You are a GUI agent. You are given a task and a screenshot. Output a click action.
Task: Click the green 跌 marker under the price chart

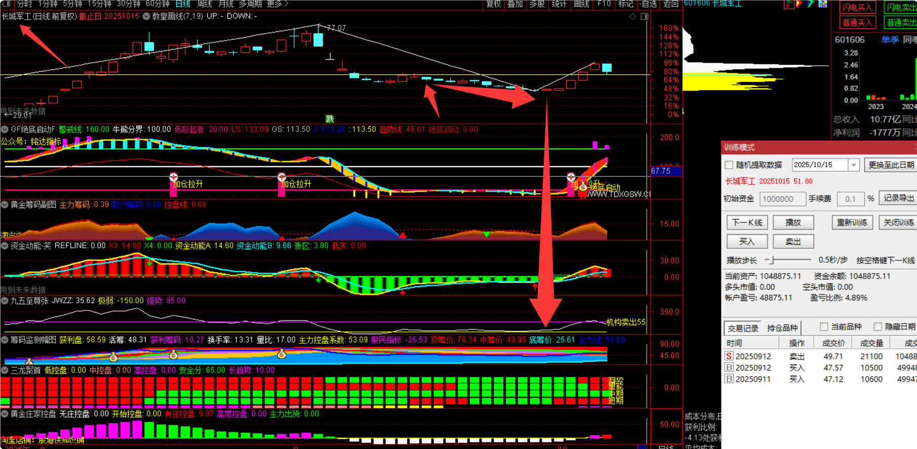point(330,118)
